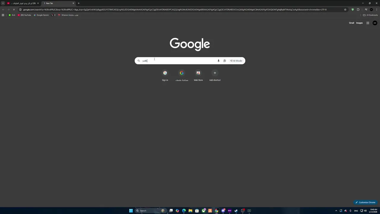Open the tab groups grid in bookmarks bar
The image size is (380, 214).
(3, 15)
